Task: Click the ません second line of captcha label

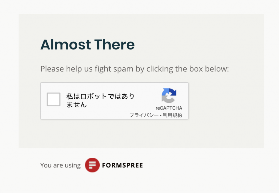Action: pos(77,105)
